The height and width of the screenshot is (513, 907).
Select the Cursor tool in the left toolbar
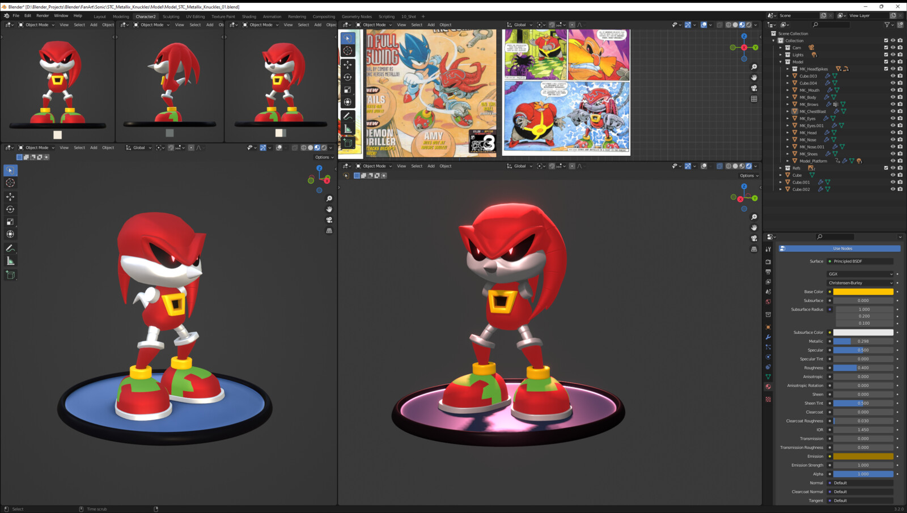point(10,183)
